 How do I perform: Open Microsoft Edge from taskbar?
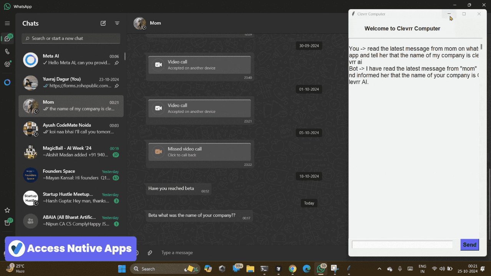coord(306,269)
